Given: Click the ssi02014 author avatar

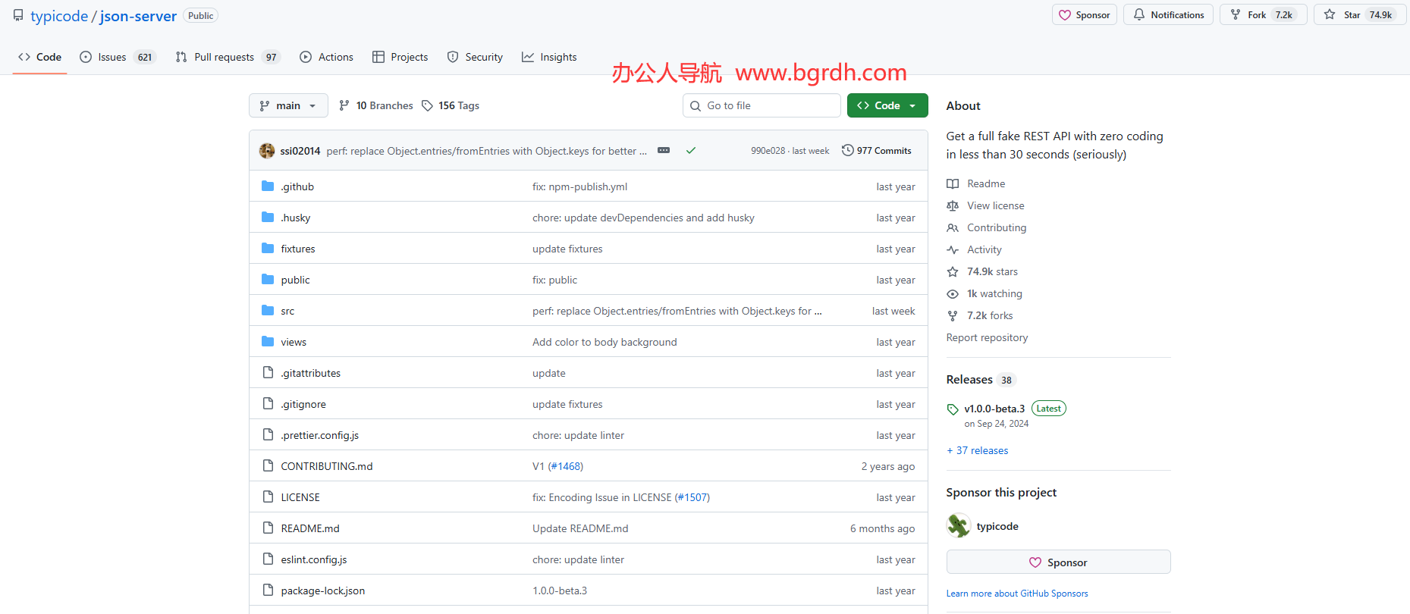Looking at the screenshot, I should point(267,151).
